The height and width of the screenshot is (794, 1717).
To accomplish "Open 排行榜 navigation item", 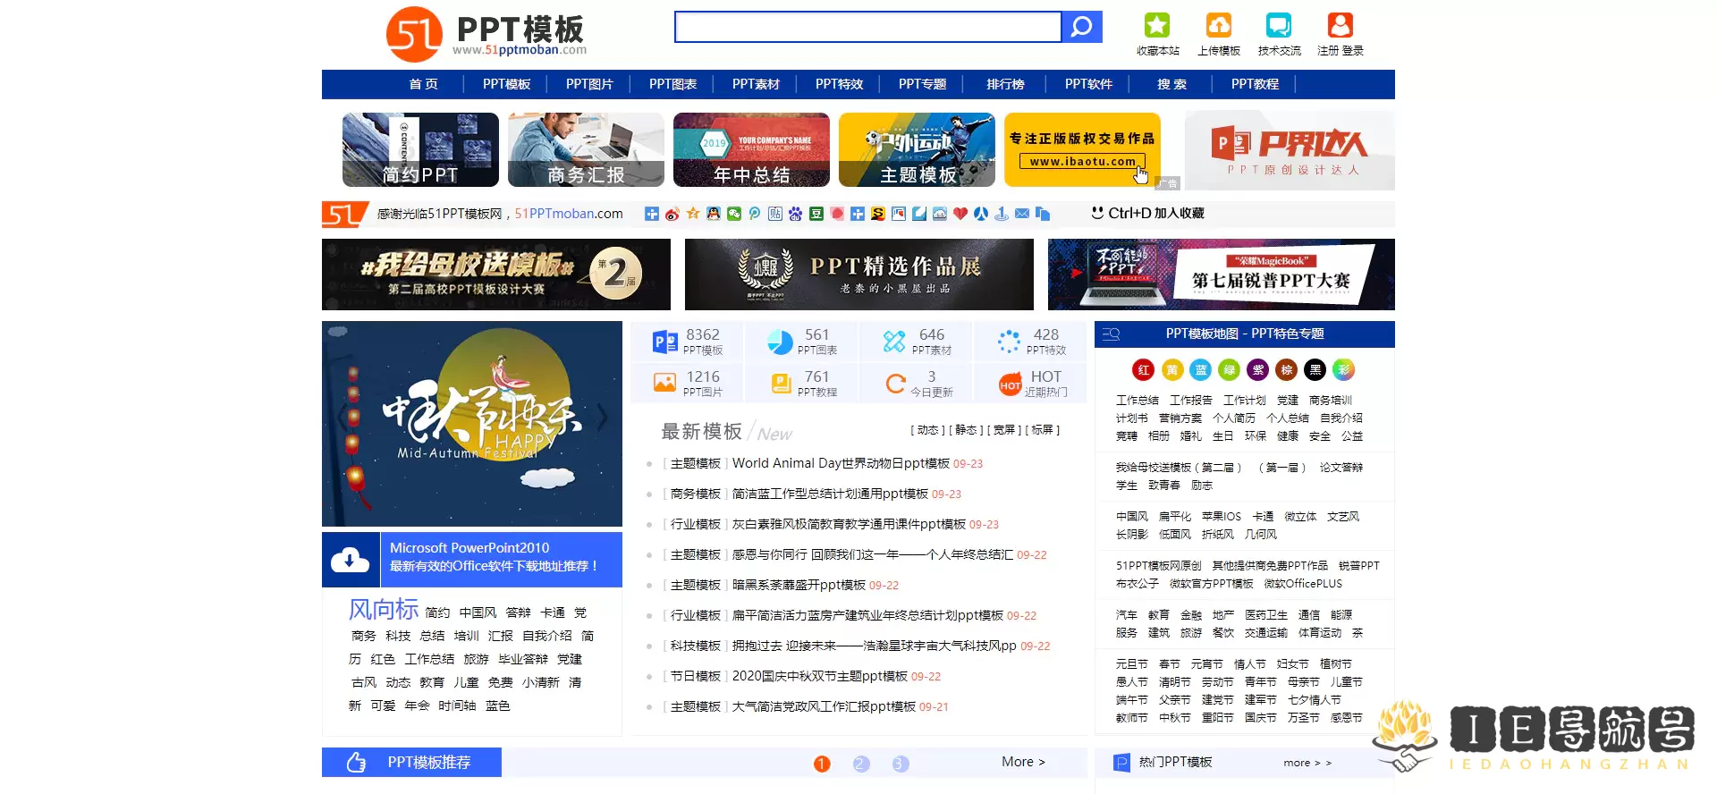I will [1005, 84].
